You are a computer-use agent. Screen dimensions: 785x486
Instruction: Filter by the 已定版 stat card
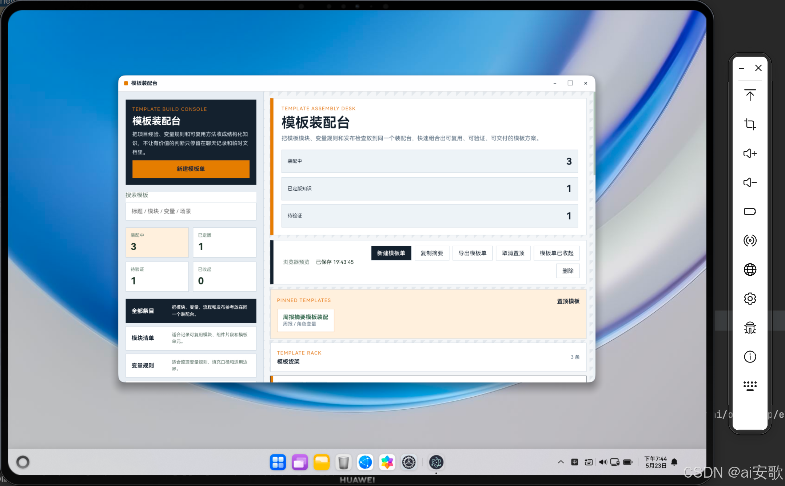point(224,242)
